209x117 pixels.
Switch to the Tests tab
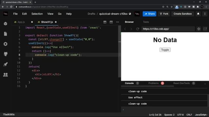pos(146,22)
